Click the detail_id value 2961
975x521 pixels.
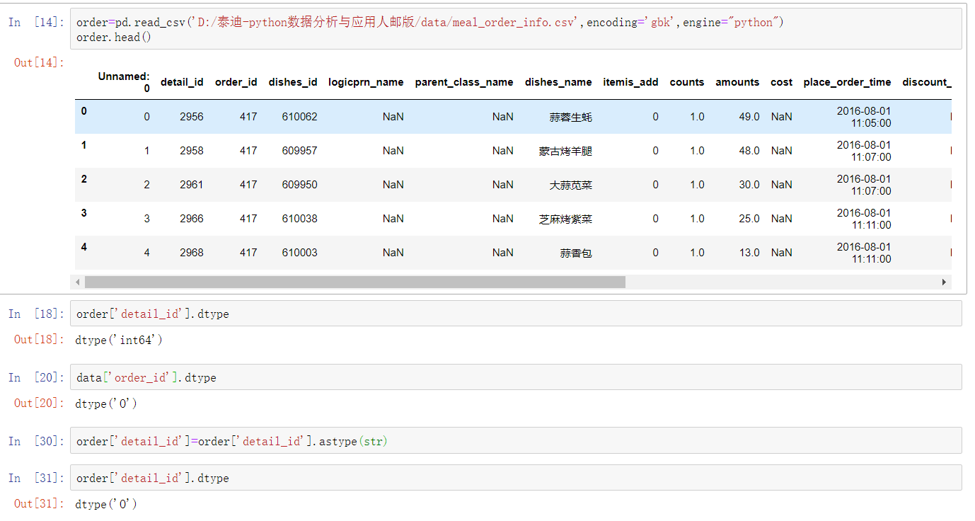tap(192, 185)
